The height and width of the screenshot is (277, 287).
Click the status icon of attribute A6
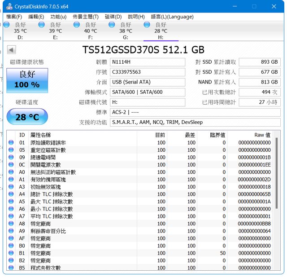click(11, 209)
